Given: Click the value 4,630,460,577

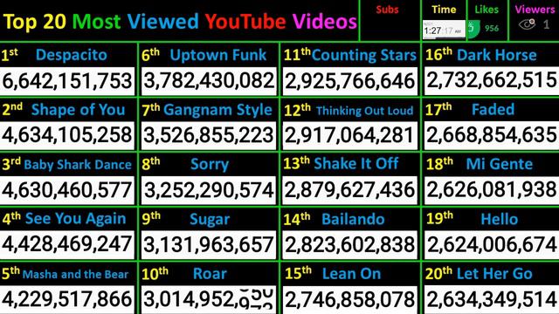Looking at the screenshot, I should pos(67,190).
